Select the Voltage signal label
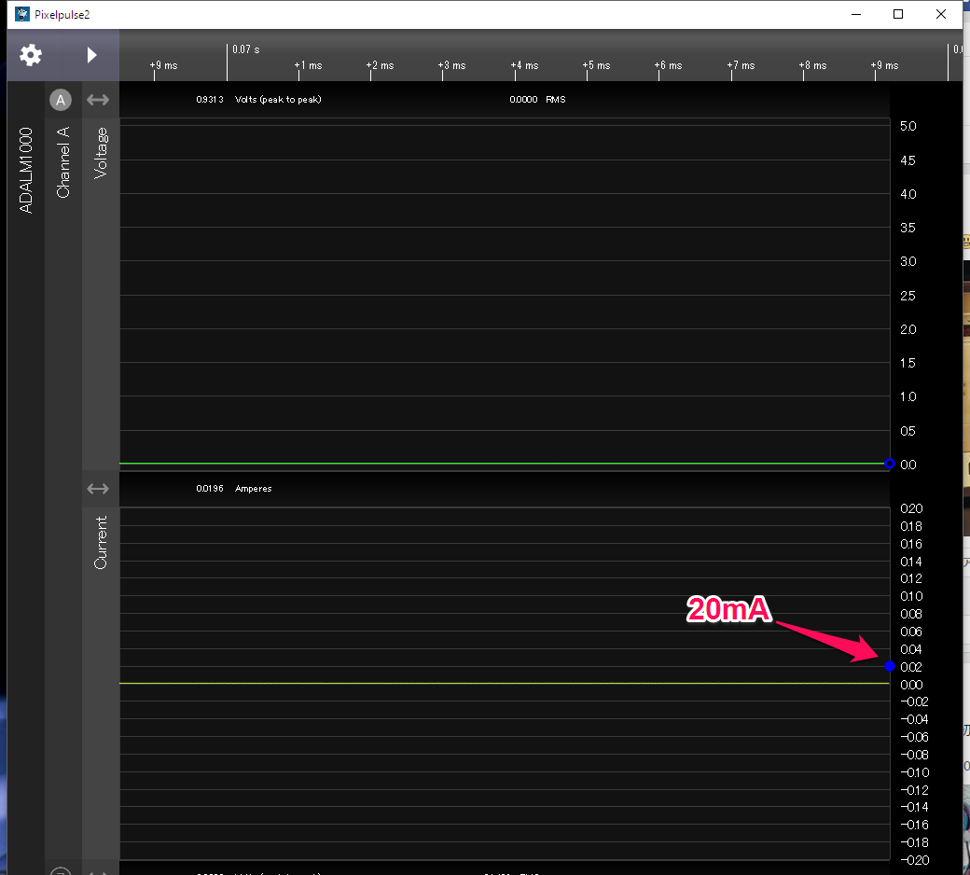 pyautogui.click(x=101, y=154)
